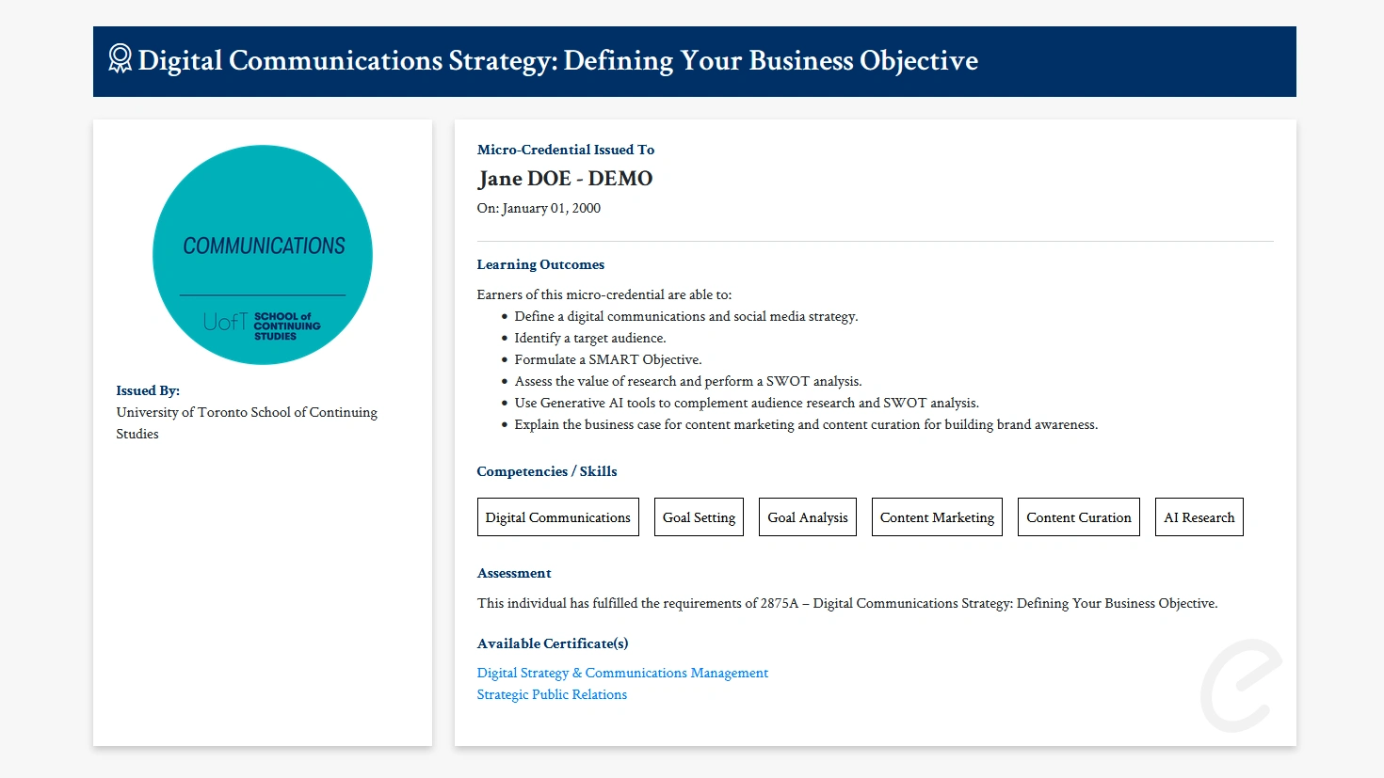Click the Learning Outcomes heading
Viewport: 1384px width, 778px height.
[540, 264]
